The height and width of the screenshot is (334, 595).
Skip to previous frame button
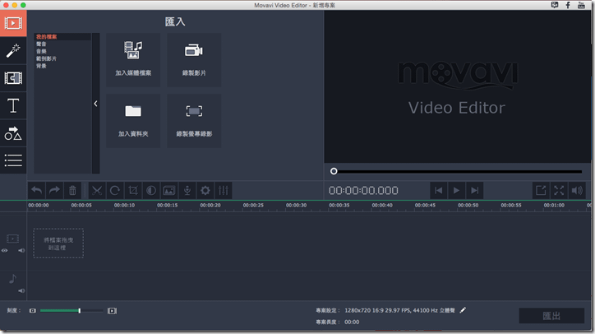438,190
